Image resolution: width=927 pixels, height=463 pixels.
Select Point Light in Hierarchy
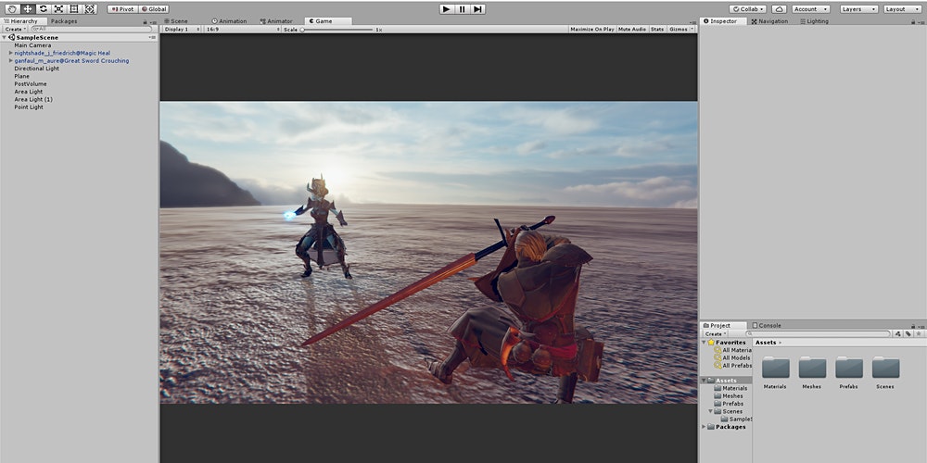tap(29, 106)
